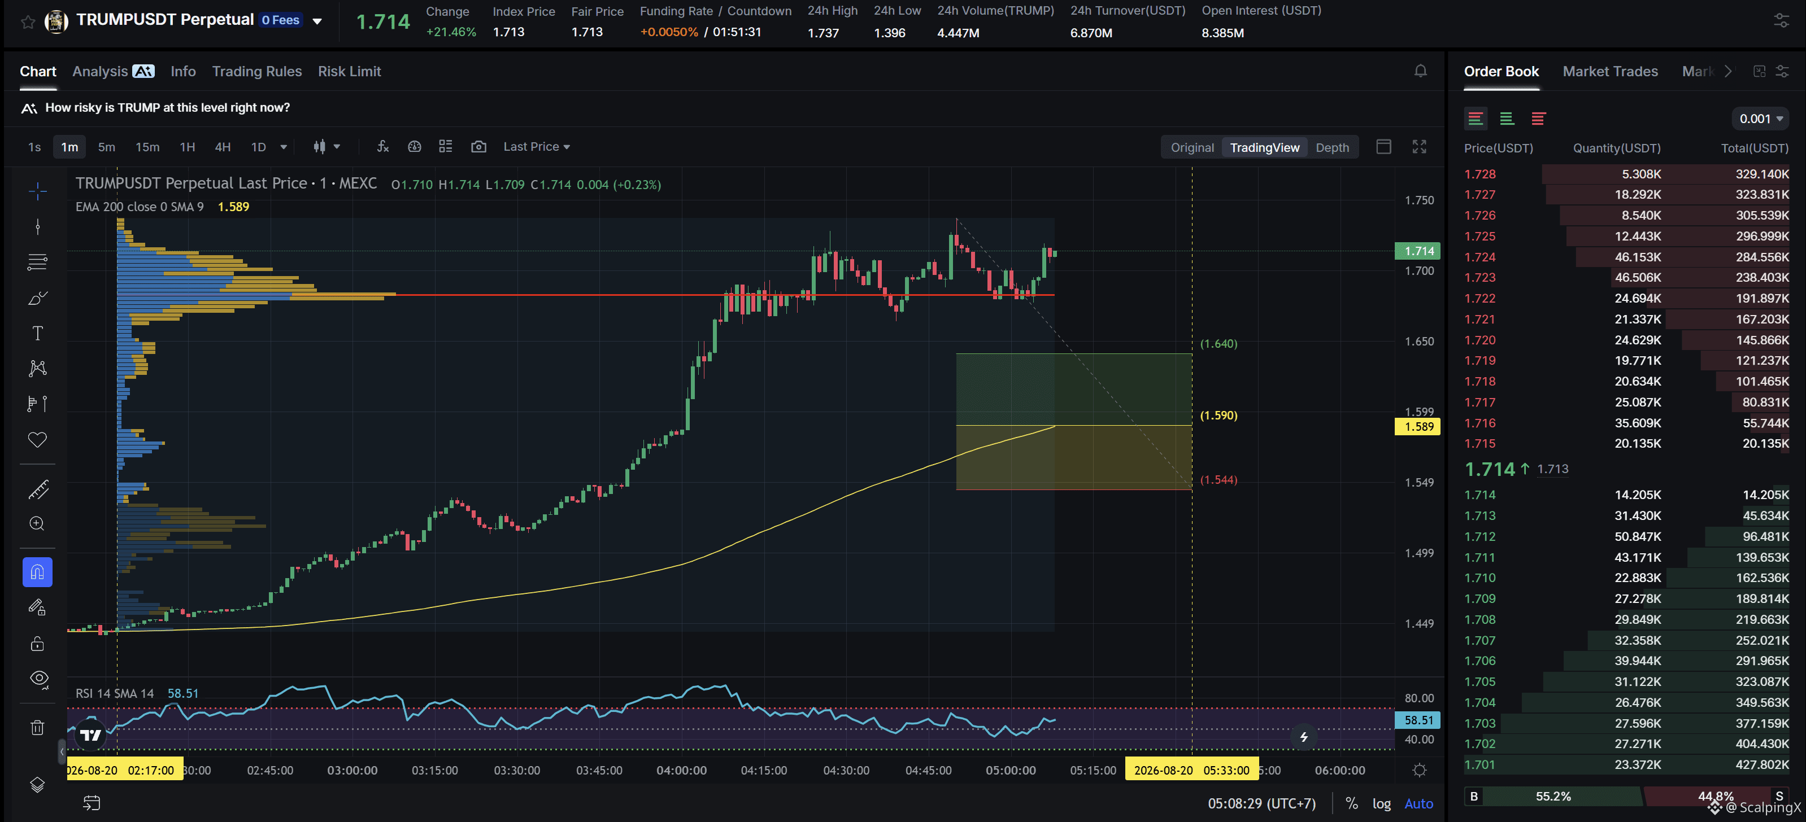The image size is (1806, 822).
Task: Take a chart snapshot with camera icon
Action: pyautogui.click(x=479, y=146)
